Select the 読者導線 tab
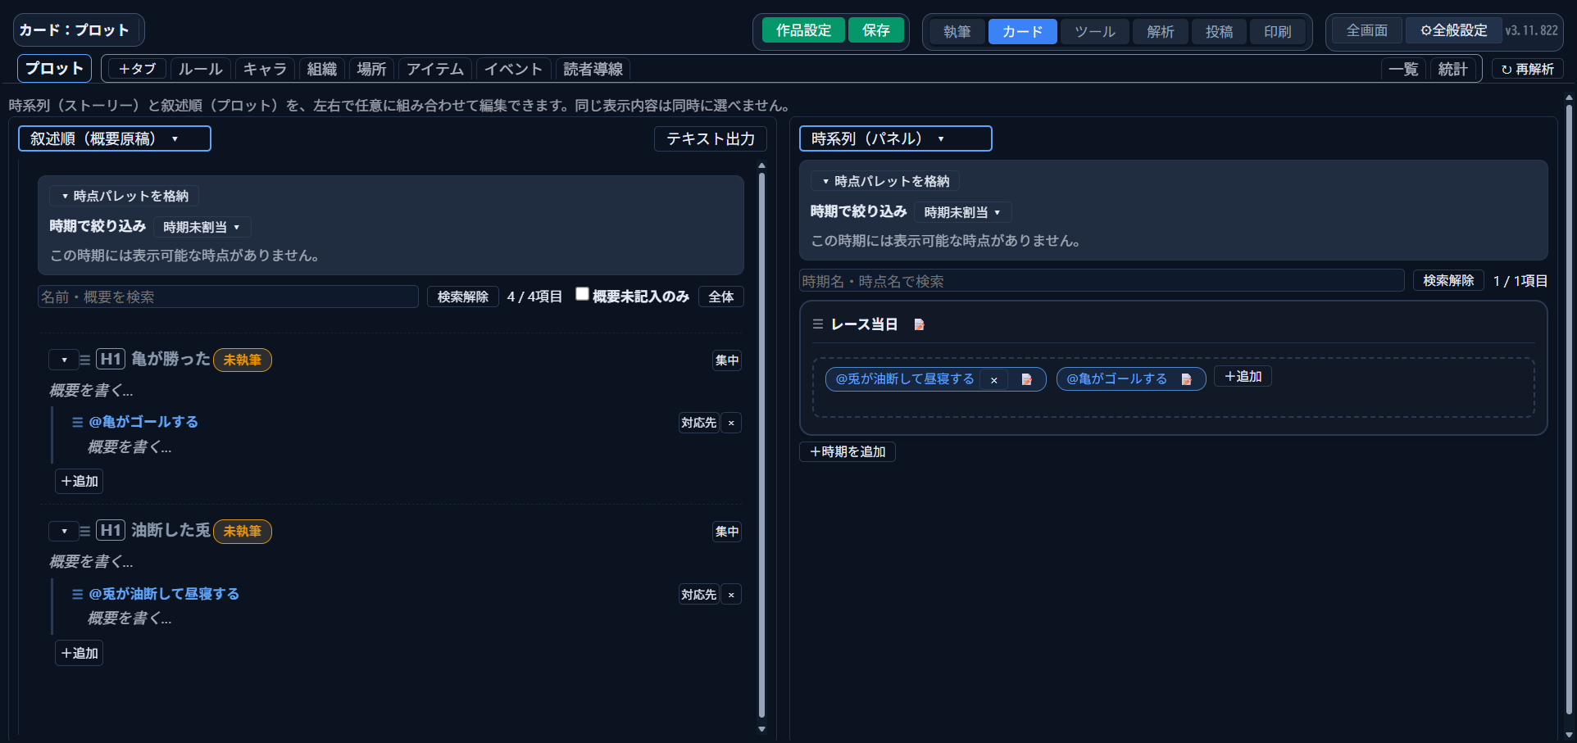The height and width of the screenshot is (743, 1577). pyautogui.click(x=593, y=69)
